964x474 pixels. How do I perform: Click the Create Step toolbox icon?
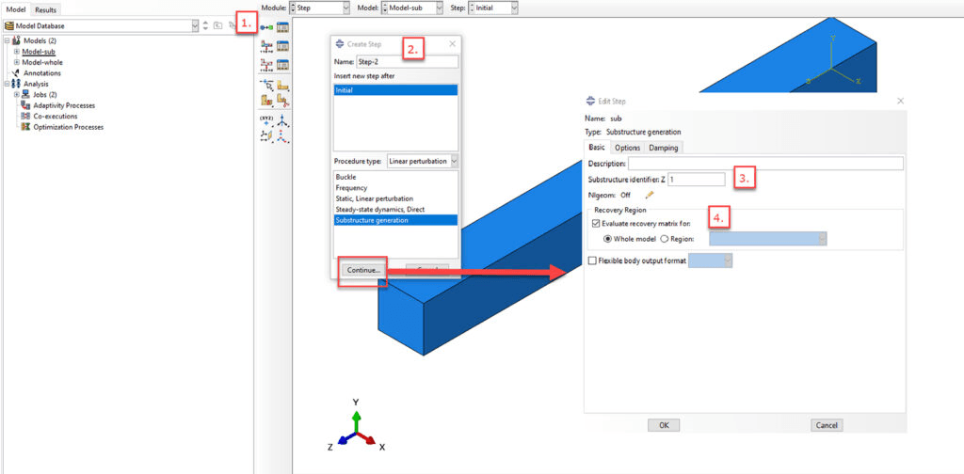(x=266, y=27)
